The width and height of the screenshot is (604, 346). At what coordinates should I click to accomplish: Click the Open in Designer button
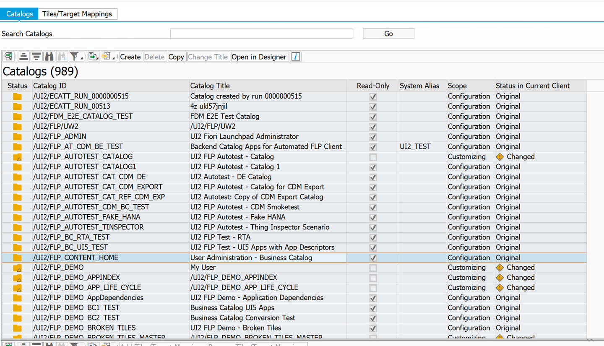click(x=259, y=57)
